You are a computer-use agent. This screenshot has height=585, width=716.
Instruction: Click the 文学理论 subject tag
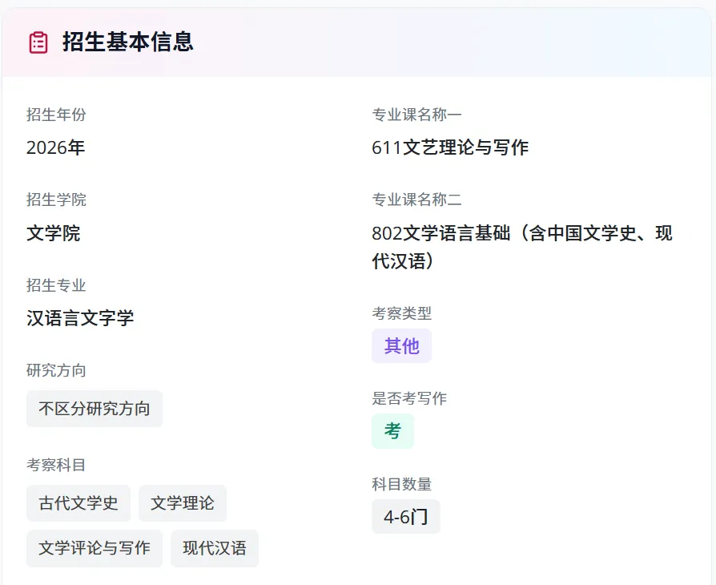click(x=183, y=503)
